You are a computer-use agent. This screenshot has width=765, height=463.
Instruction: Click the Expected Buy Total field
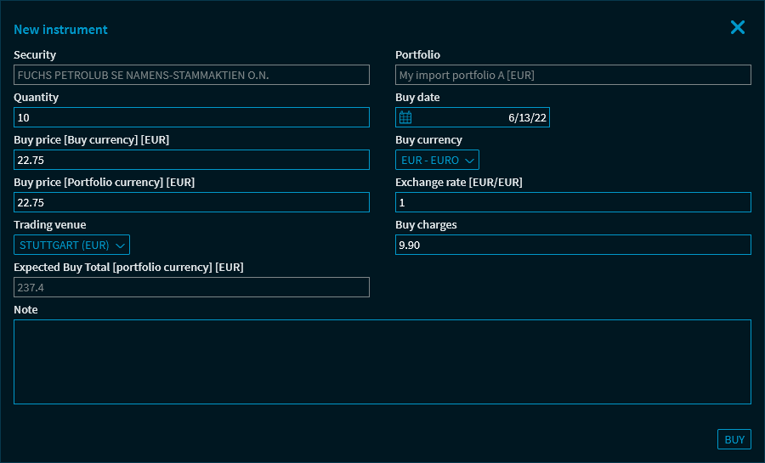(191, 288)
